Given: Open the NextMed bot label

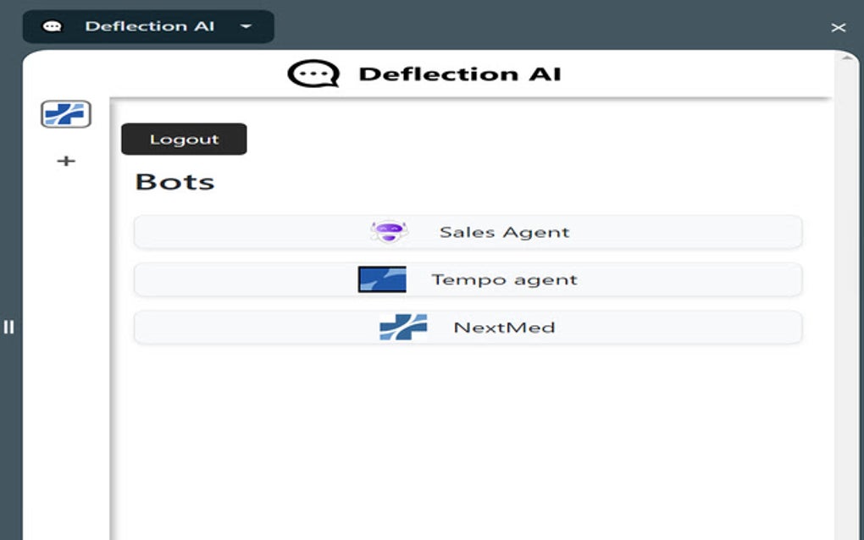Looking at the screenshot, I should (x=504, y=328).
